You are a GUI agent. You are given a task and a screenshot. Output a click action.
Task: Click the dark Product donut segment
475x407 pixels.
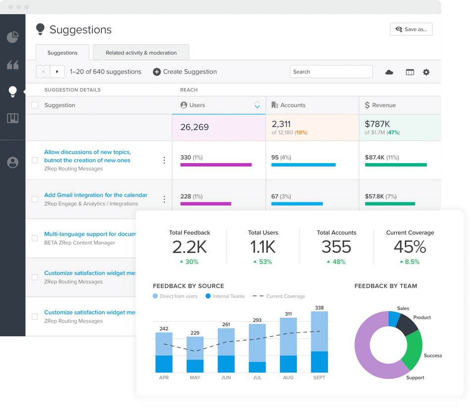click(x=407, y=325)
